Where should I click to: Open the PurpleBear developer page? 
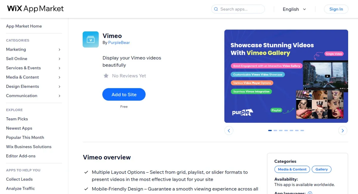click(119, 42)
